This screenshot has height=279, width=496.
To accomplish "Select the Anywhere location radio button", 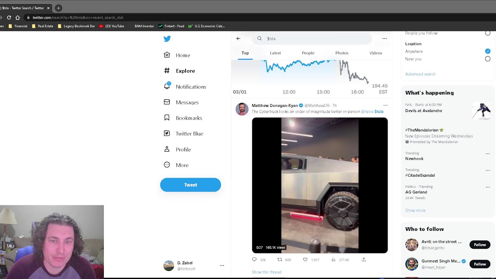I will point(487,51).
